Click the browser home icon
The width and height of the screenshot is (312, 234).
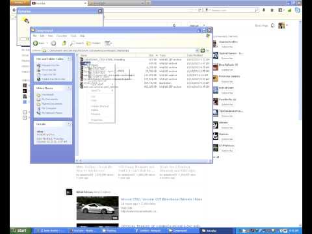pyautogui.click(x=272, y=10)
